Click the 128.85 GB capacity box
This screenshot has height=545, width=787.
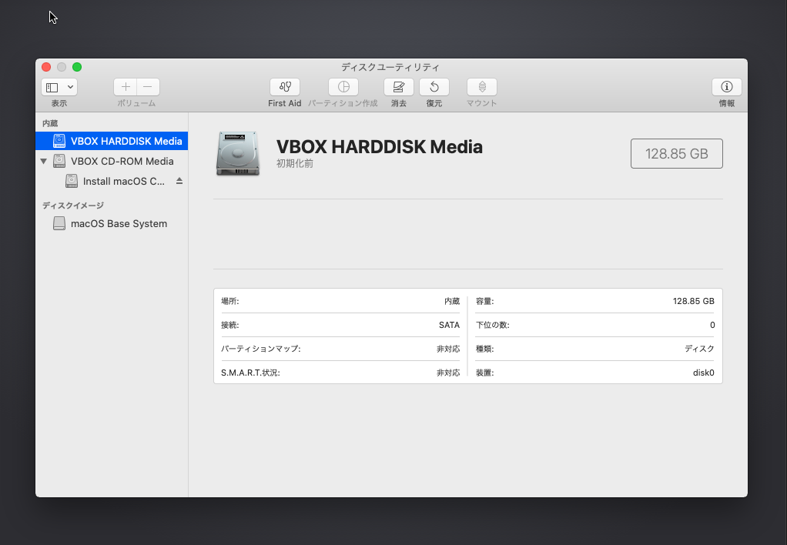677,153
